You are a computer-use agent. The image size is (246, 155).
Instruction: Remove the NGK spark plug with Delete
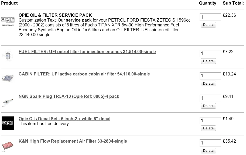(x=208, y=106)
